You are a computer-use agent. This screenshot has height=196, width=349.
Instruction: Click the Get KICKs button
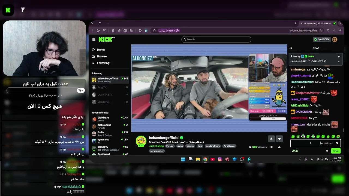[x=321, y=39]
